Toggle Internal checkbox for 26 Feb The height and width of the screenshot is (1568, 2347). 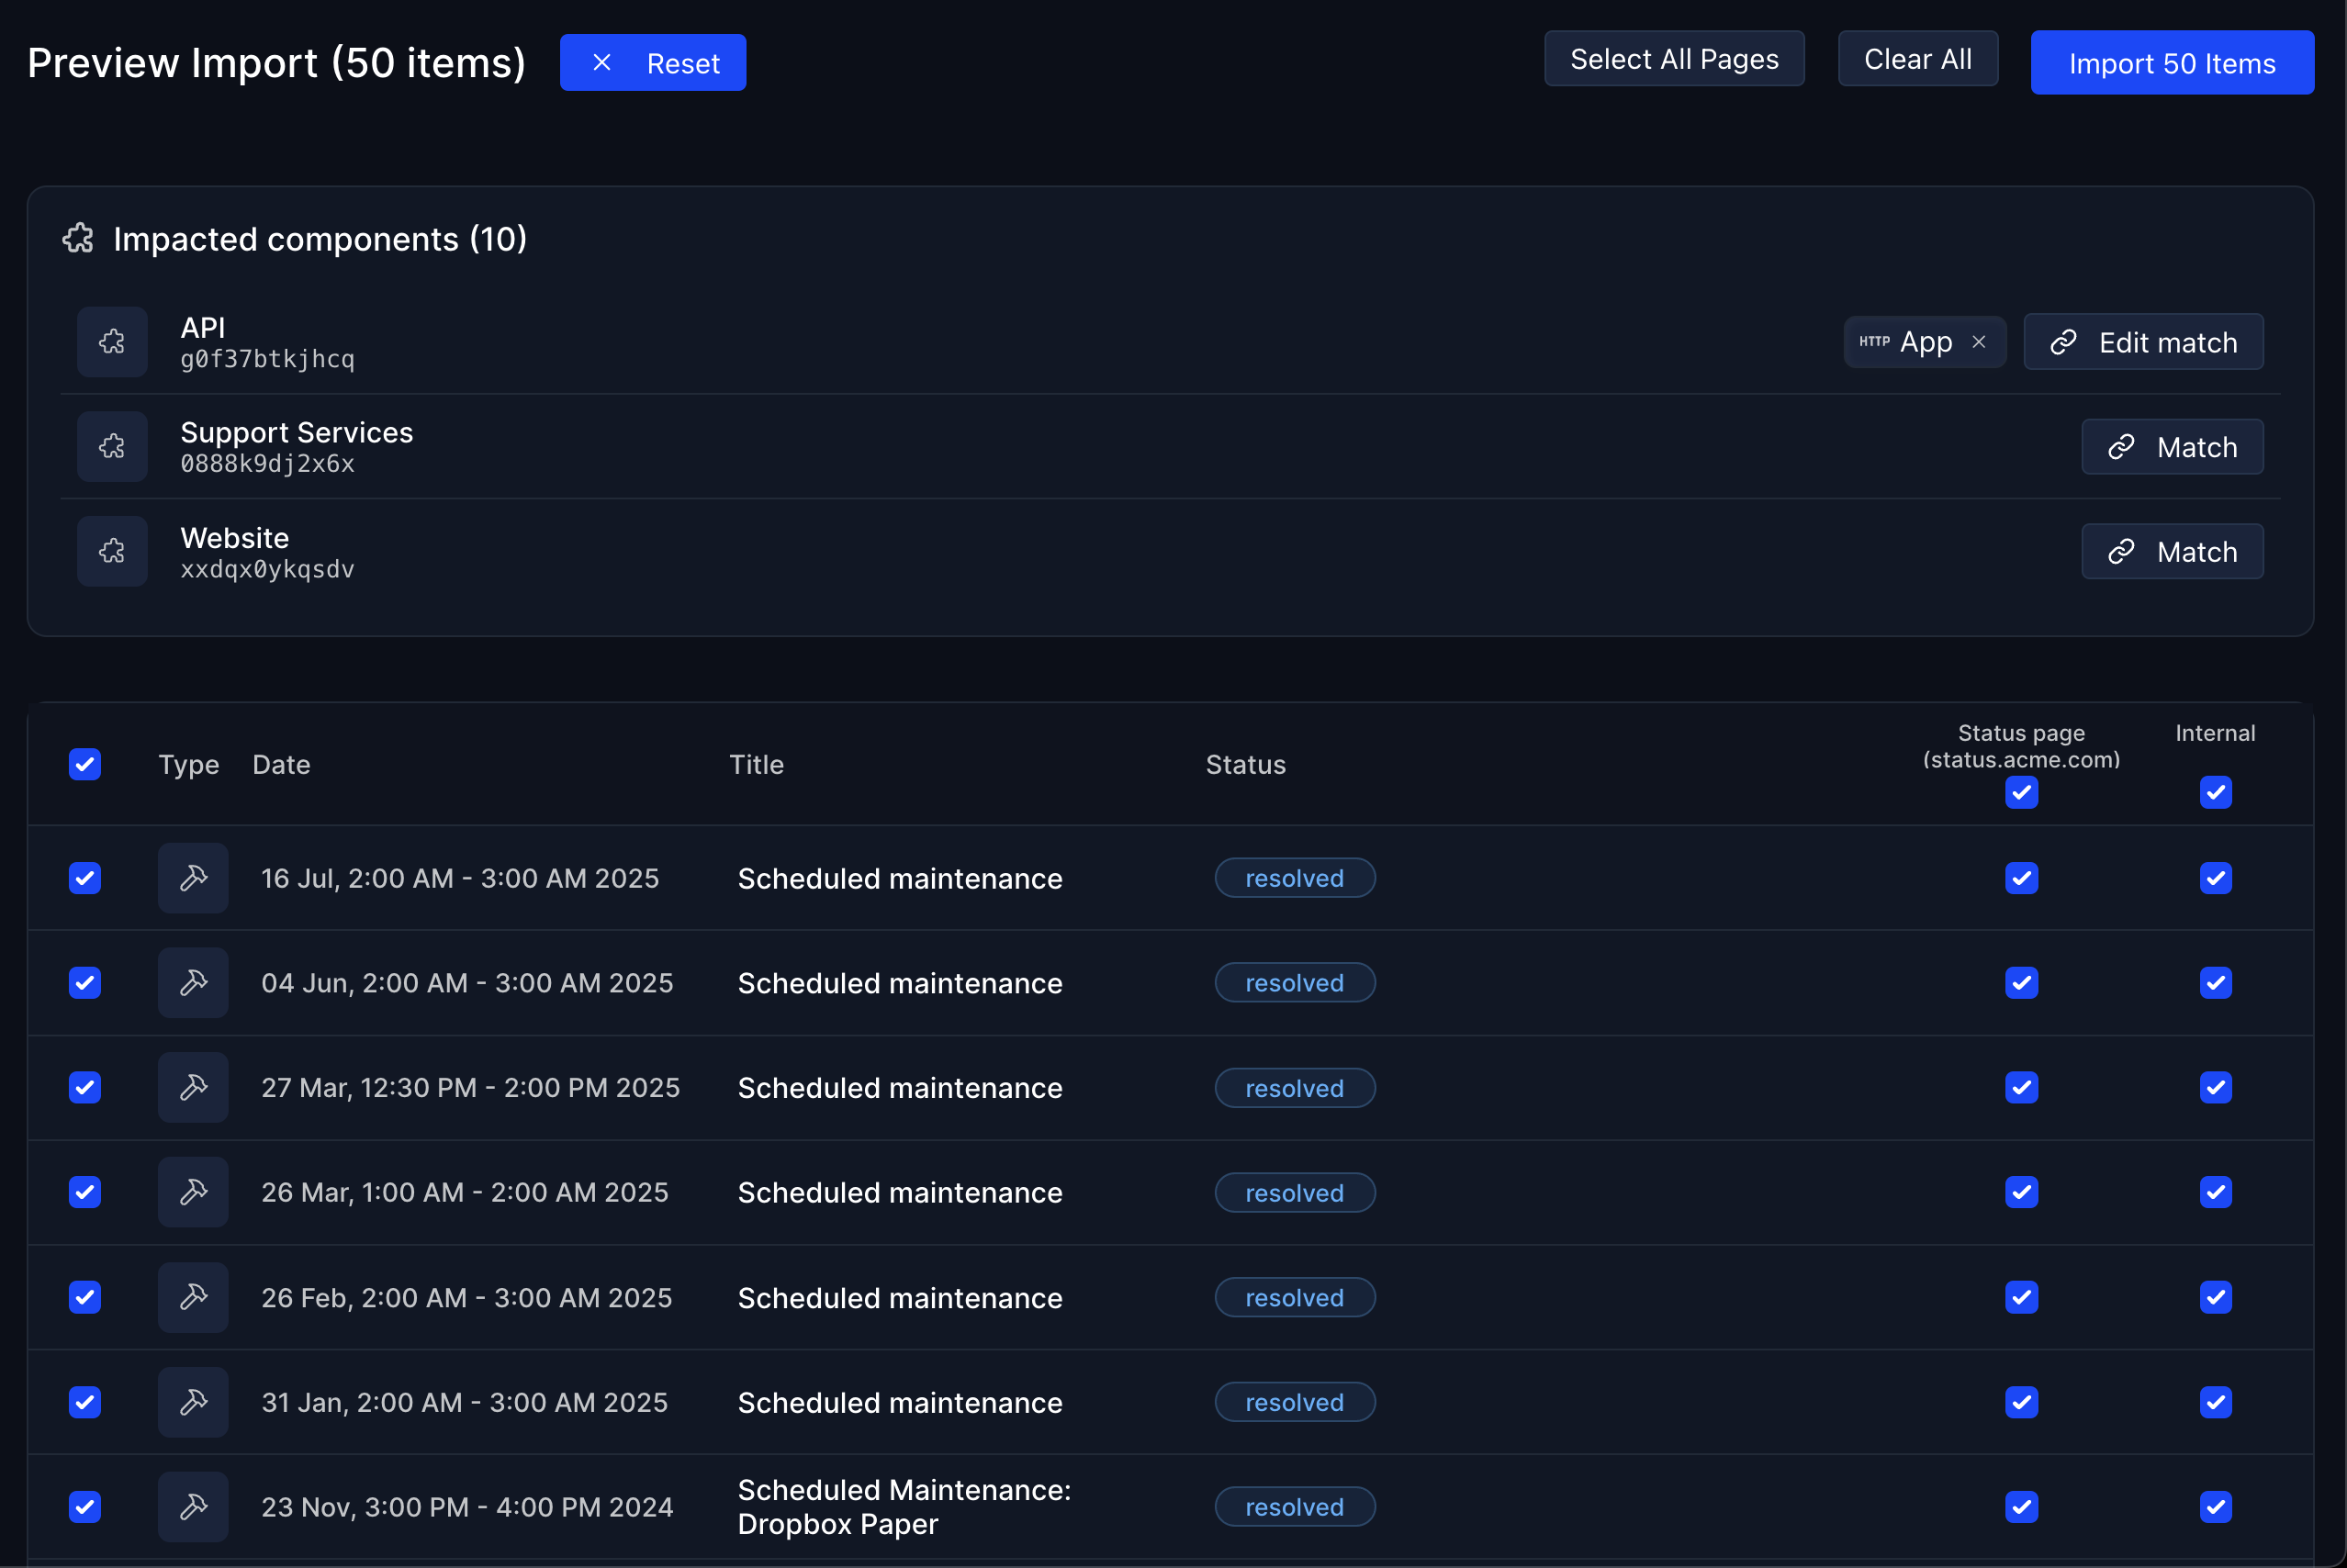coord(2215,1297)
